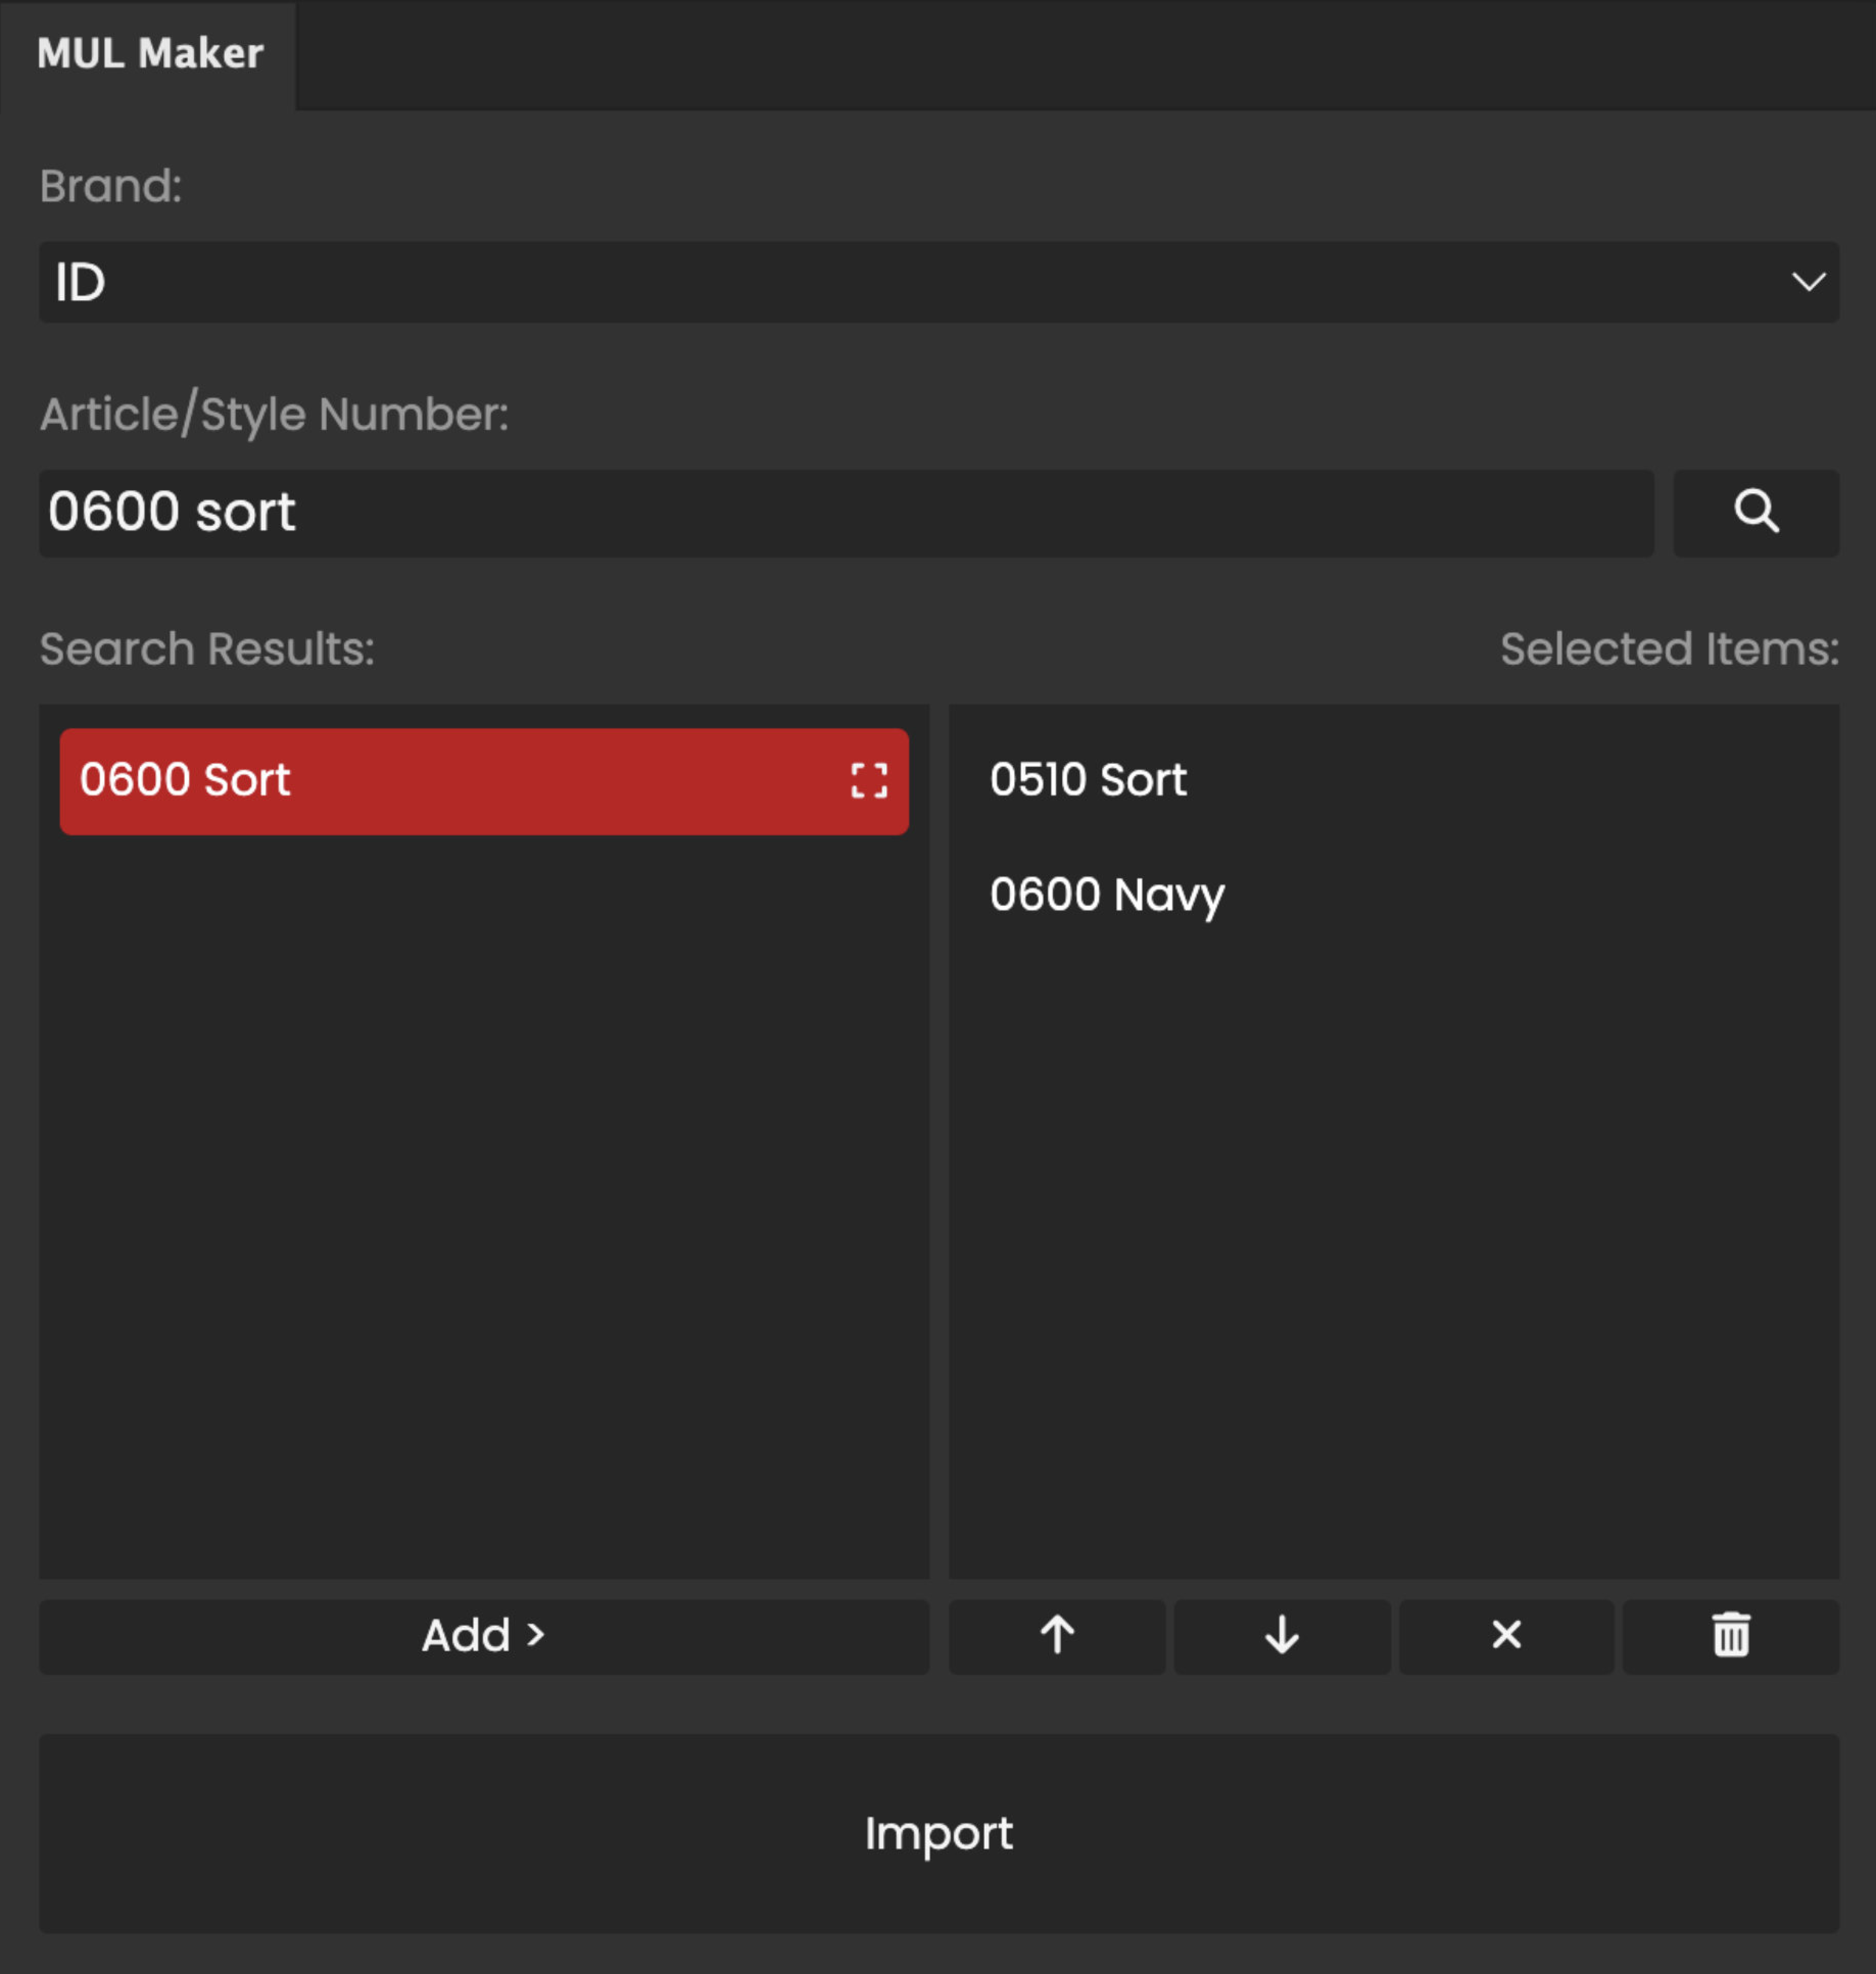Move selected item down with arrow
This screenshot has width=1876, height=1974.
coord(1281,1636)
